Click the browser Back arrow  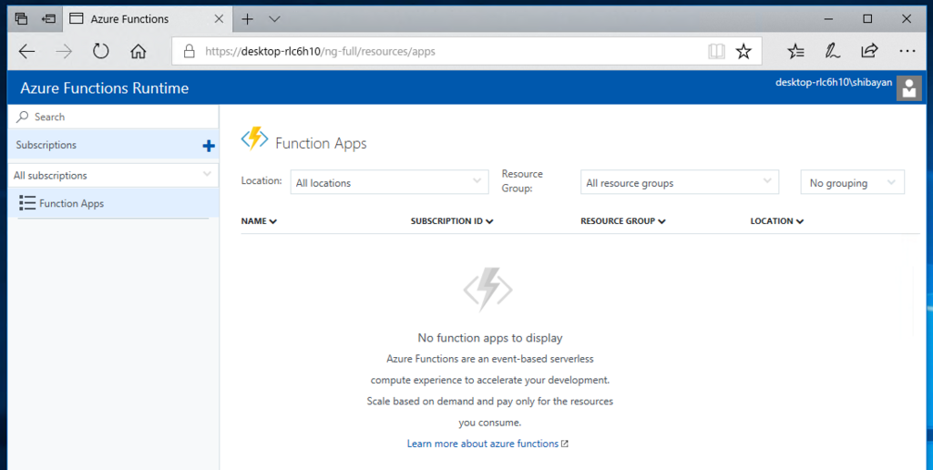click(x=26, y=52)
